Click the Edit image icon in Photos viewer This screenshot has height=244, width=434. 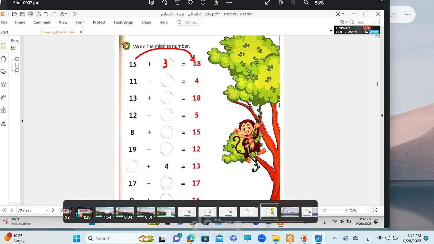point(152,3)
